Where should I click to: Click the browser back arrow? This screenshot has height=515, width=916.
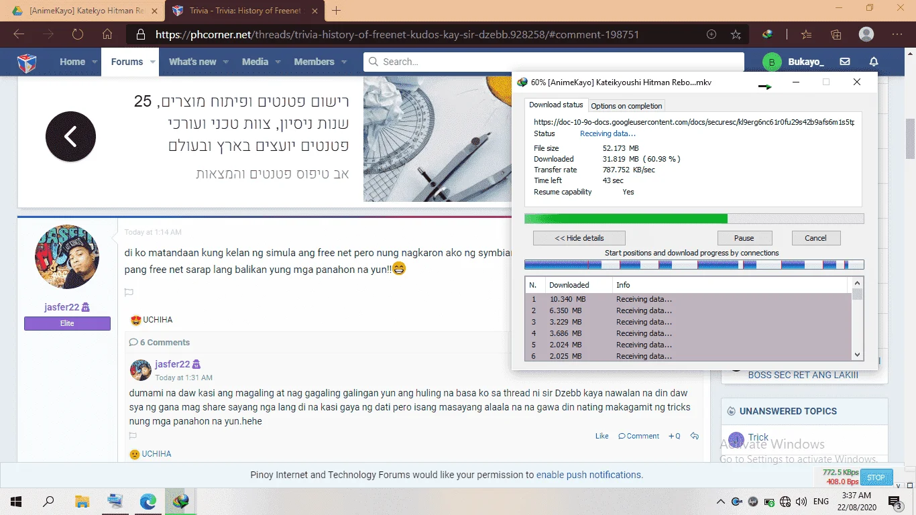pos(19,34)
